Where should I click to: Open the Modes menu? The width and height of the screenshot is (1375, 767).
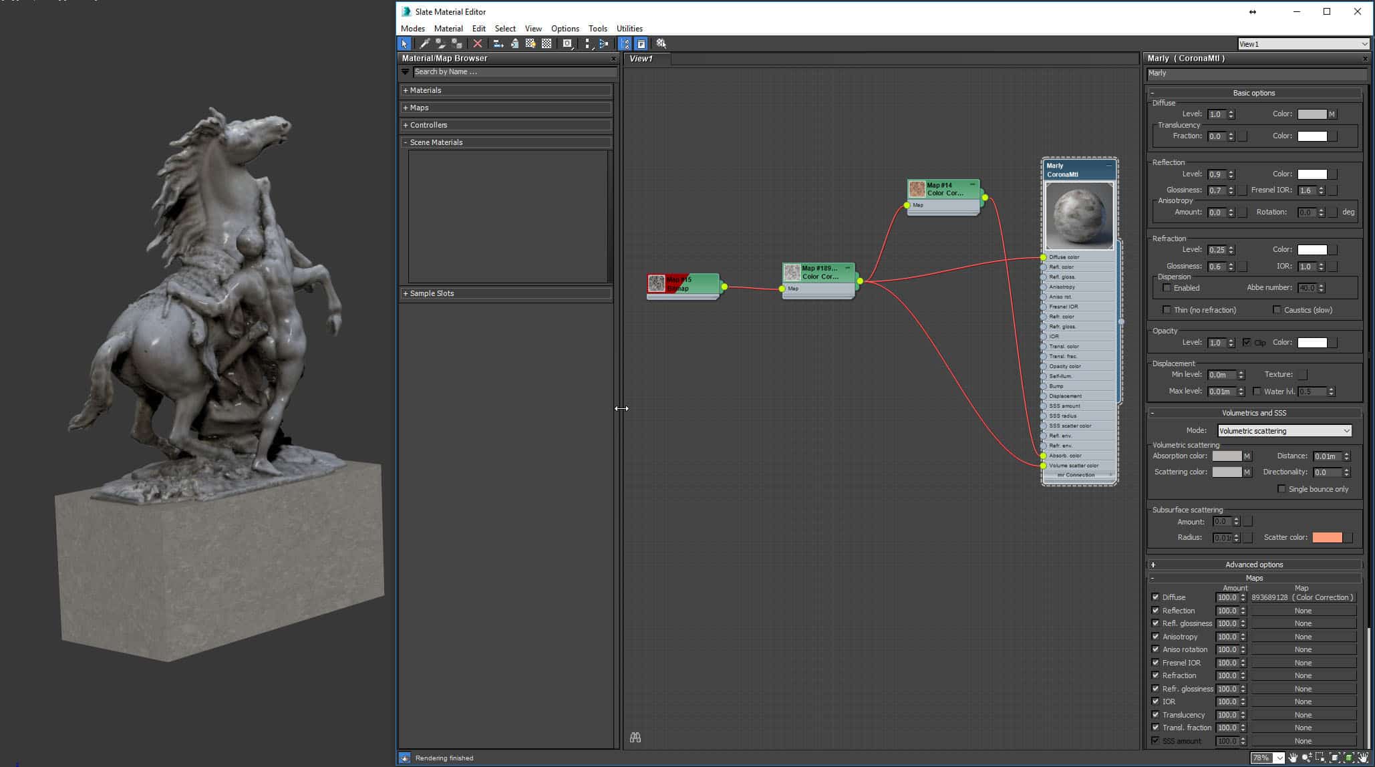coord(412,29)
